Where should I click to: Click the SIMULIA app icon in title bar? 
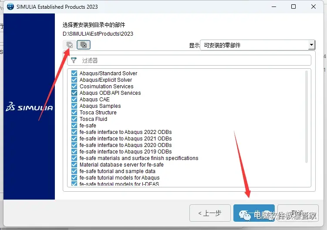[10, 7]
